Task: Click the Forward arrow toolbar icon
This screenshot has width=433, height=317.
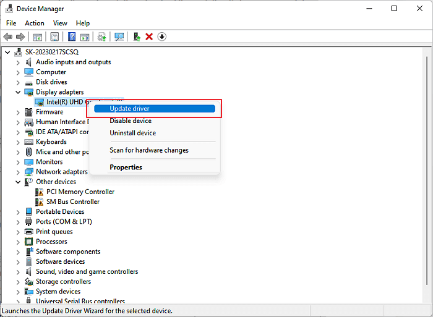Action: tap(20, 36)
